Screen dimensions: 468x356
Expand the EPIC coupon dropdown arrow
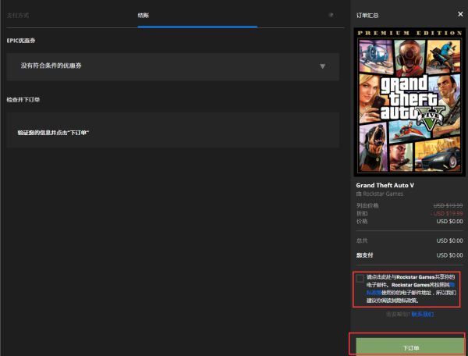(322, 66)
